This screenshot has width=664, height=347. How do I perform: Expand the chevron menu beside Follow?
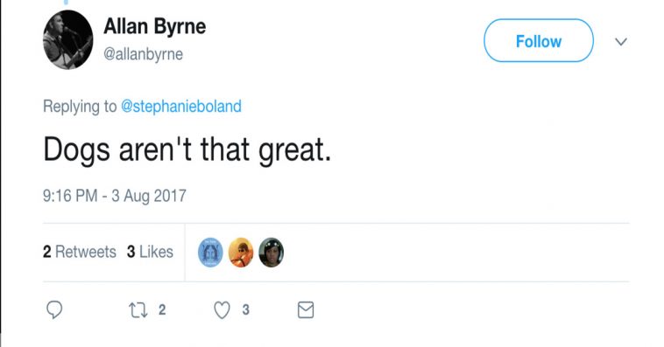coord(621,41)
